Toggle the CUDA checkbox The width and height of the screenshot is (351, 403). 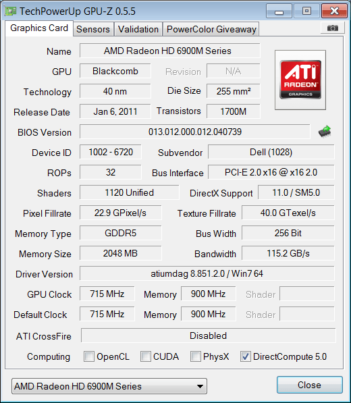pos(145,356)
